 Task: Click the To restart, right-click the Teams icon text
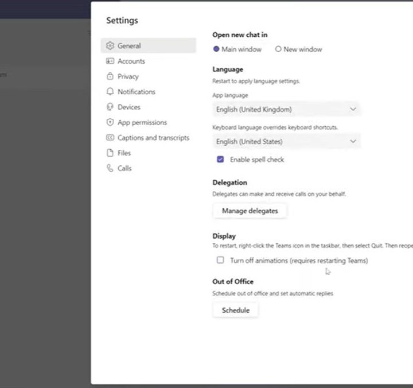(x=313, y=246)
